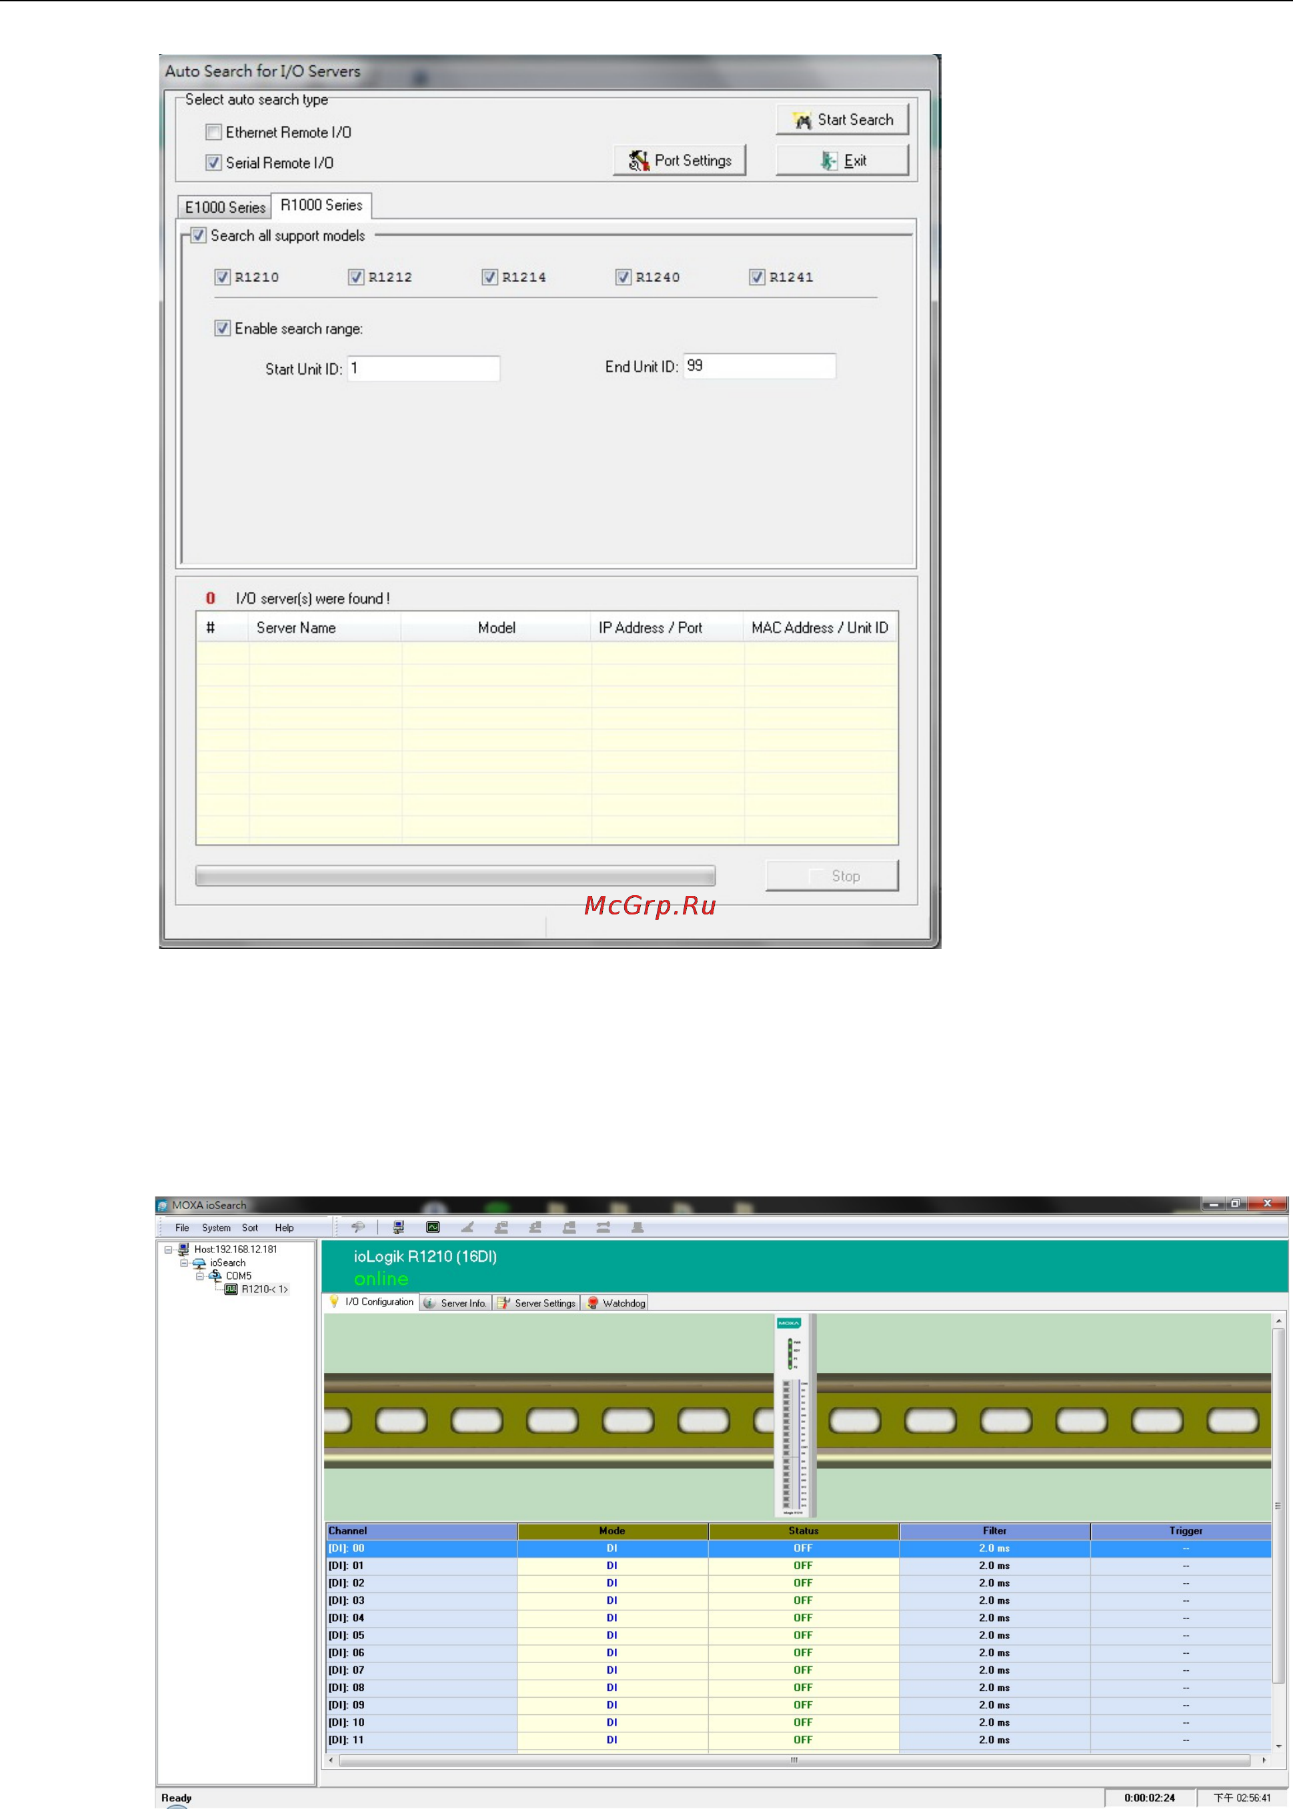This screenshot has height=1809, width=1293.
Task: Click the COM5 port icon in tree
Action: [x=215, y=1276]
